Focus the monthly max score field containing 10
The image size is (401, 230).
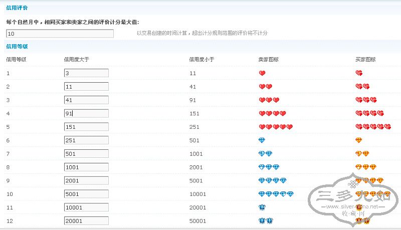60,34
